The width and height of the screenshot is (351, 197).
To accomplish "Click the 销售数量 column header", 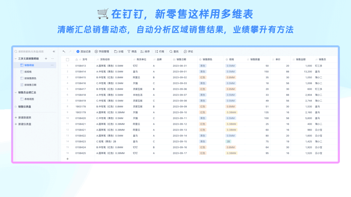I will [x=258, y=60].
